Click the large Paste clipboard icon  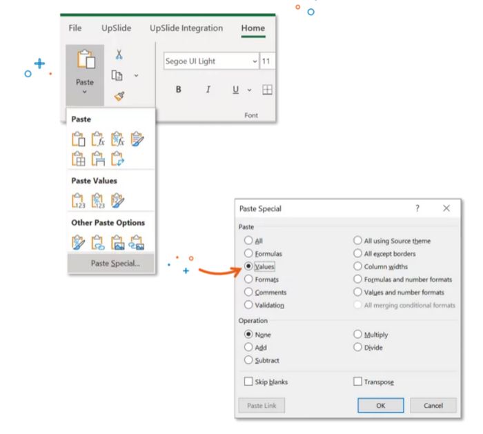pyautogui.click(x=86, y=59)
